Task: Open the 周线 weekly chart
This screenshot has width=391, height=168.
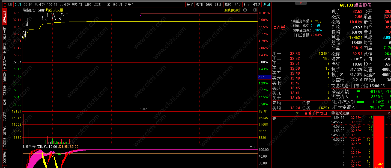Action: pyautogui.click(x=97, y=4)
